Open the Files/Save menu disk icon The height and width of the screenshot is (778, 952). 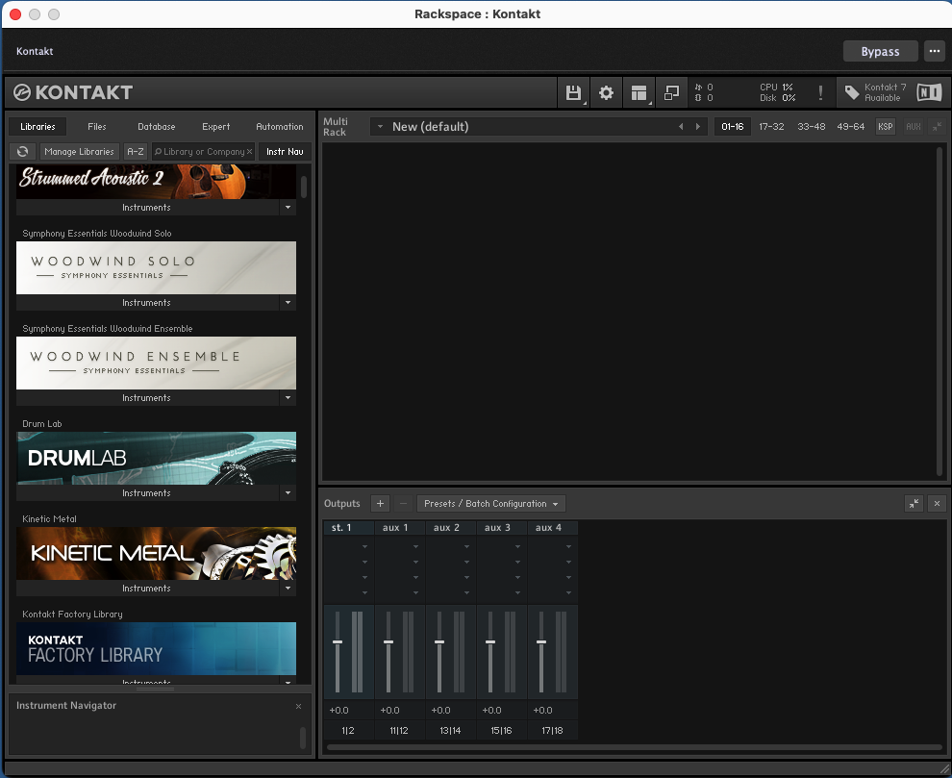(x=573, y=93)
